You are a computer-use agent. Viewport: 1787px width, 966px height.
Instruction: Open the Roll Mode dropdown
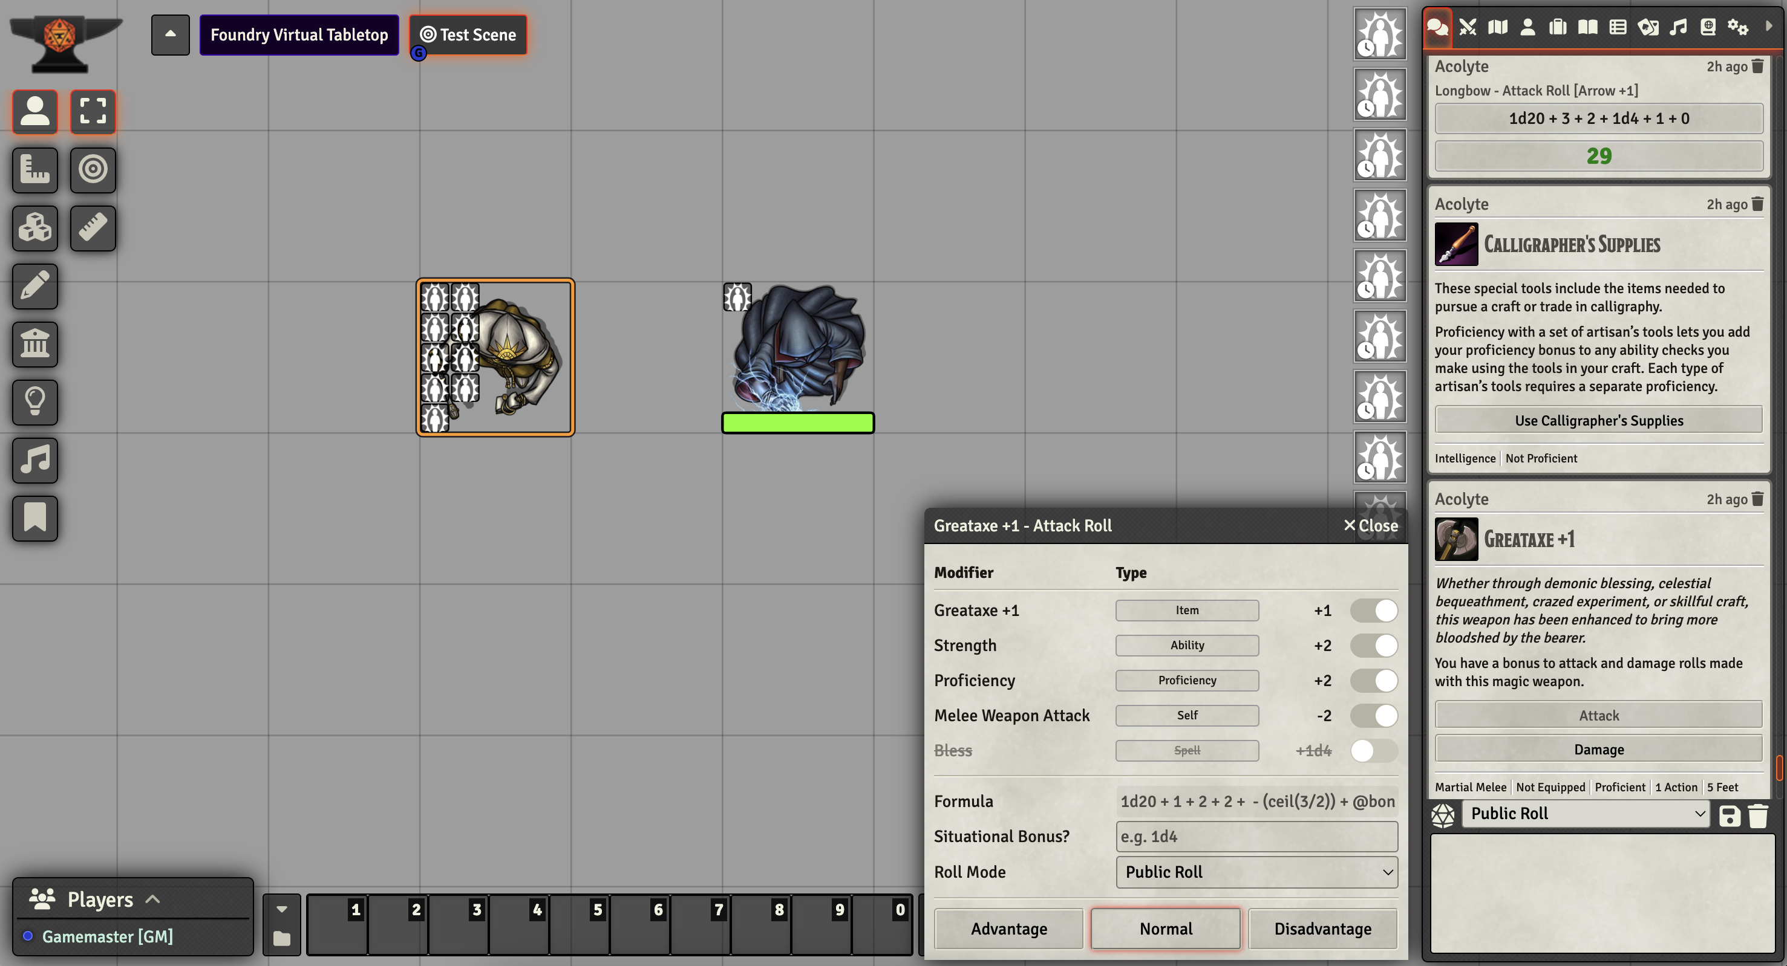(1256, 872)
